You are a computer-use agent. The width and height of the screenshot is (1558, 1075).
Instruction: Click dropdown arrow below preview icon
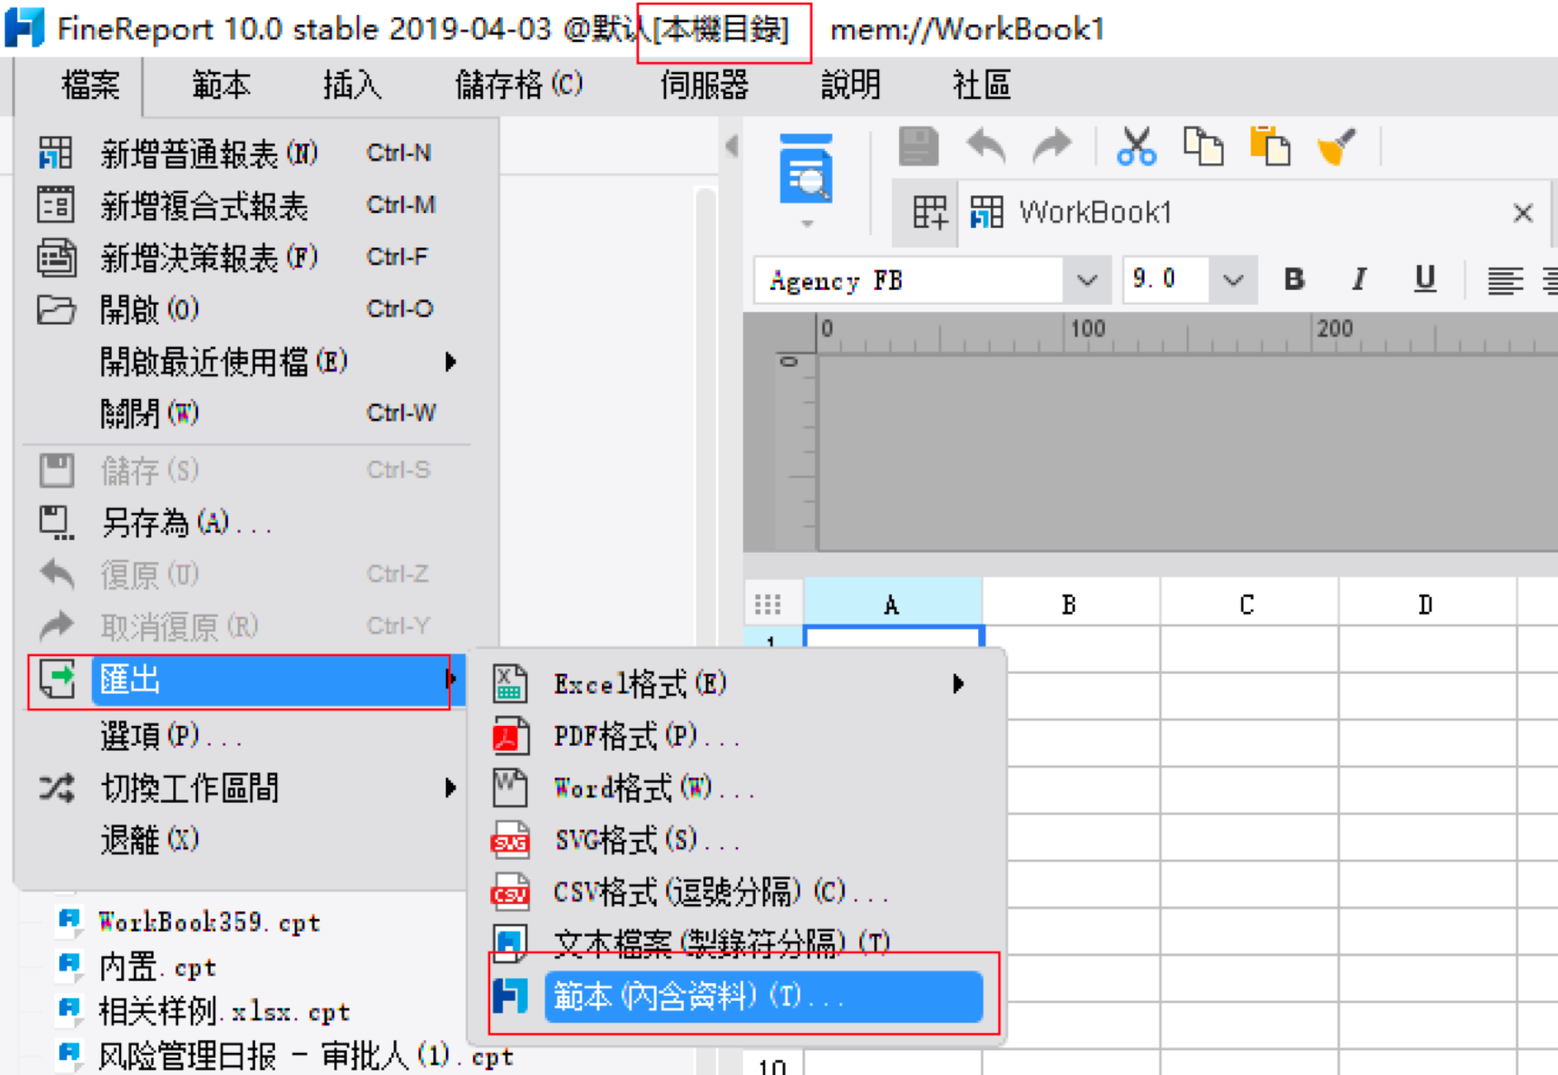[807, 224]
